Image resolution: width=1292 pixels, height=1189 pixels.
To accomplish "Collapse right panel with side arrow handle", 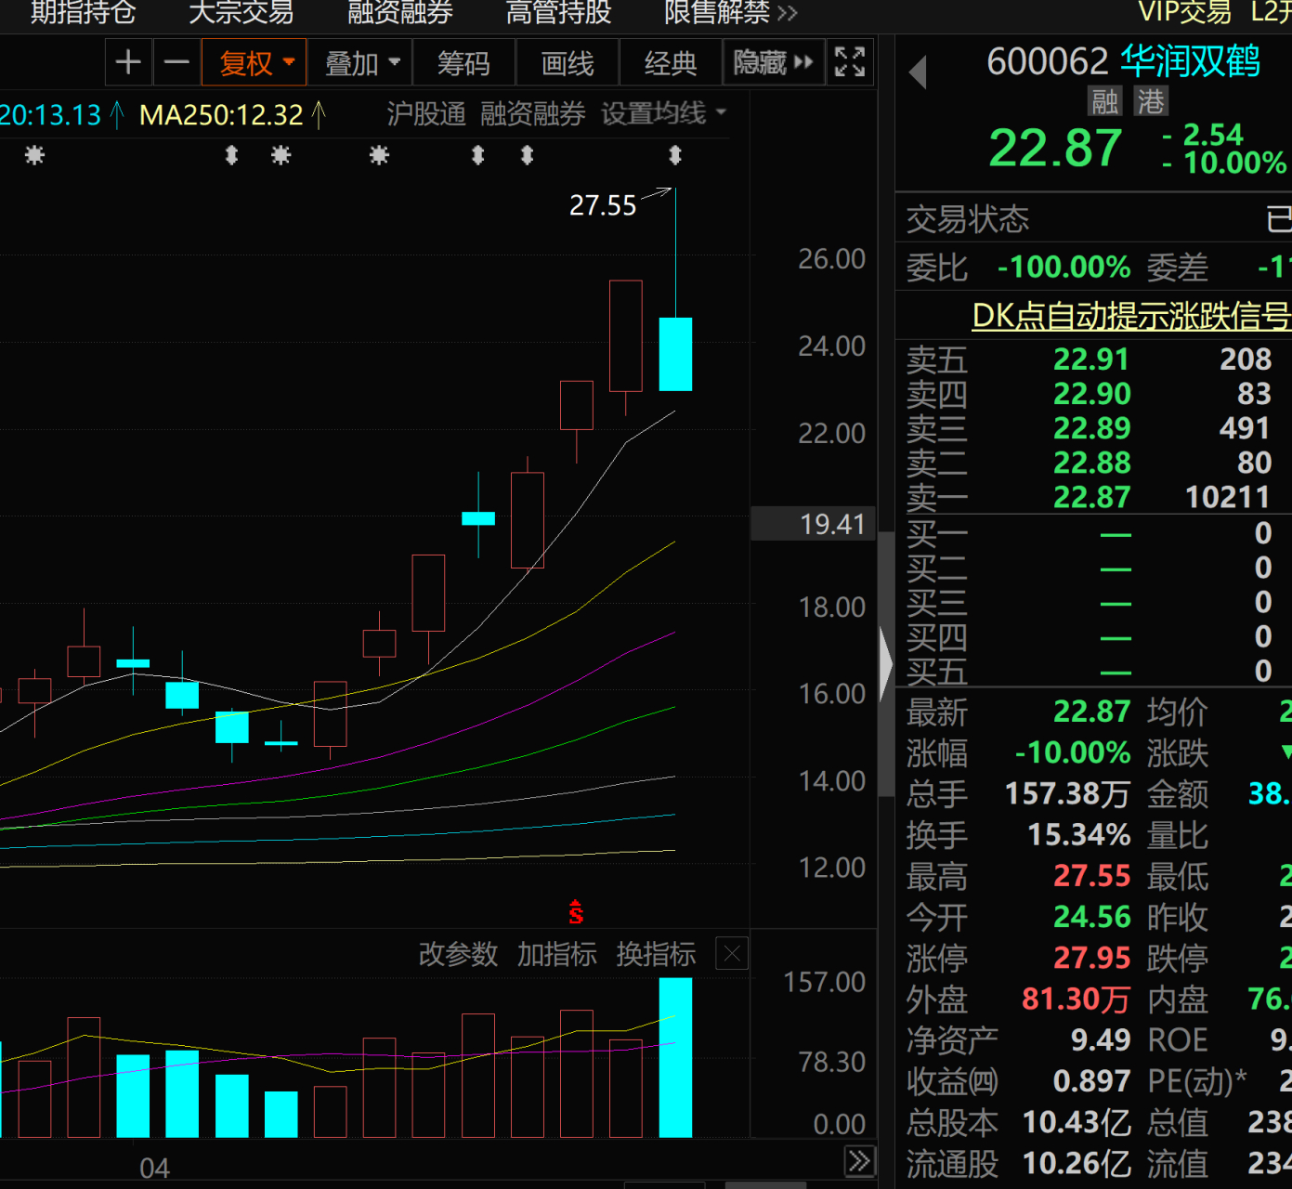I will pos(885,664).
